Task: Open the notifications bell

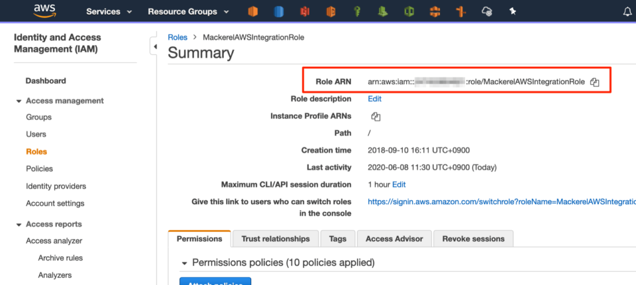Action: tap(627, 12)
